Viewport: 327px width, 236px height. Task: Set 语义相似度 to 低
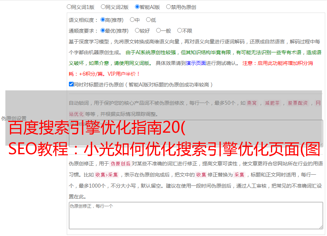point(148,20)
